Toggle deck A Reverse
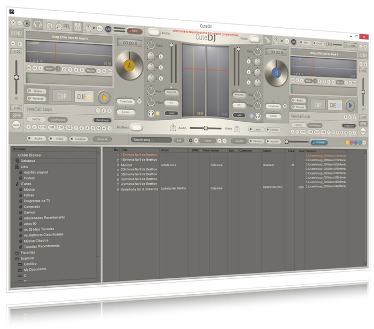This screenshot has width=374, height=329. point(36,98)
